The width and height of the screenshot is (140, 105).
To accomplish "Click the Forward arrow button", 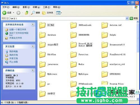I will tap(18, 13).
